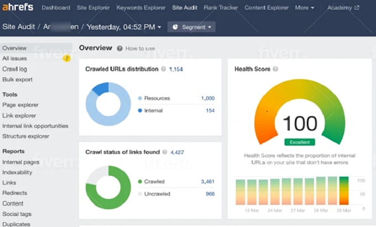Open Rank Tracker
376x227 pixels.
pyautogui.click(x=221, y=8)
